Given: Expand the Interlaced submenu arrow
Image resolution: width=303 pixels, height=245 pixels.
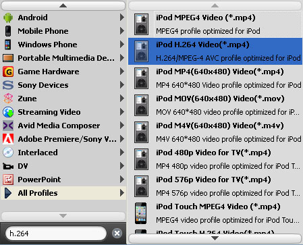Looking at the screenshot, I should click(122, 153).
